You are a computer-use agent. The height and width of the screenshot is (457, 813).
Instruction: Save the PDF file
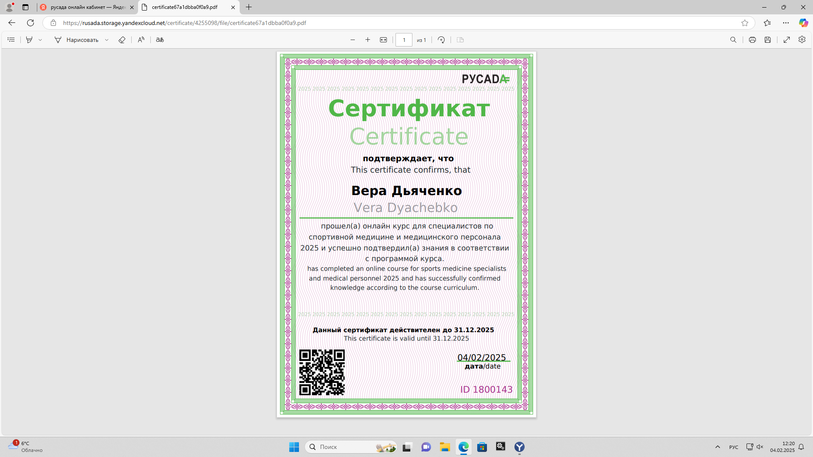[768, 40]
